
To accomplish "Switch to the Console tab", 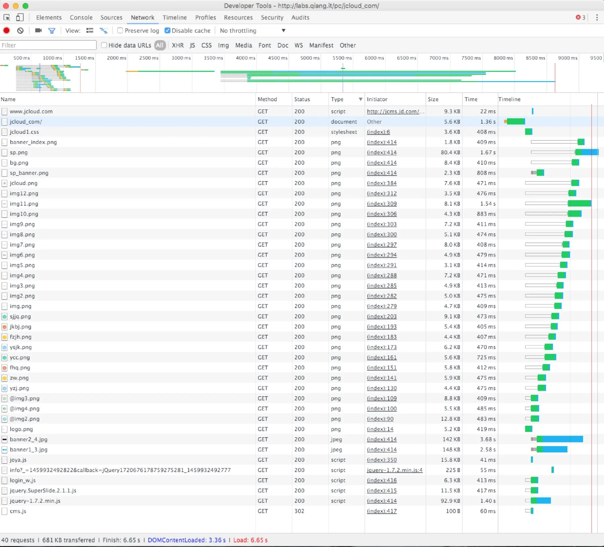I will (x=81, y=17).
